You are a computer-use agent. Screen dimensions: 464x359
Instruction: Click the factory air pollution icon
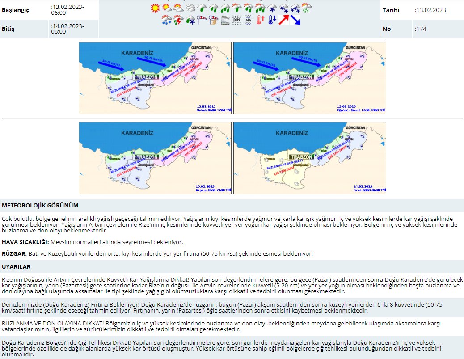pos(225,20)
